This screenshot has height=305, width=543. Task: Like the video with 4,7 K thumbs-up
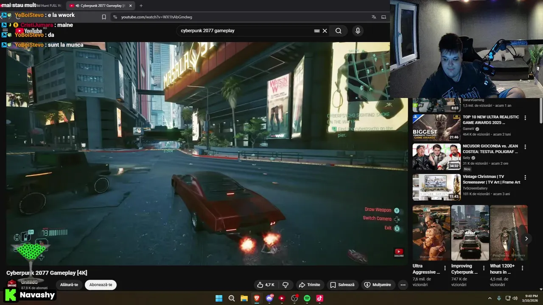coord(266,285)
